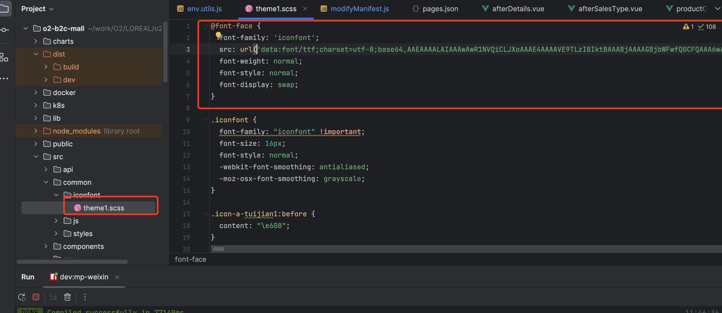Close the dev:mp-weixin run tab
This screenshot has height=313, width=722.
pos(117,277)
